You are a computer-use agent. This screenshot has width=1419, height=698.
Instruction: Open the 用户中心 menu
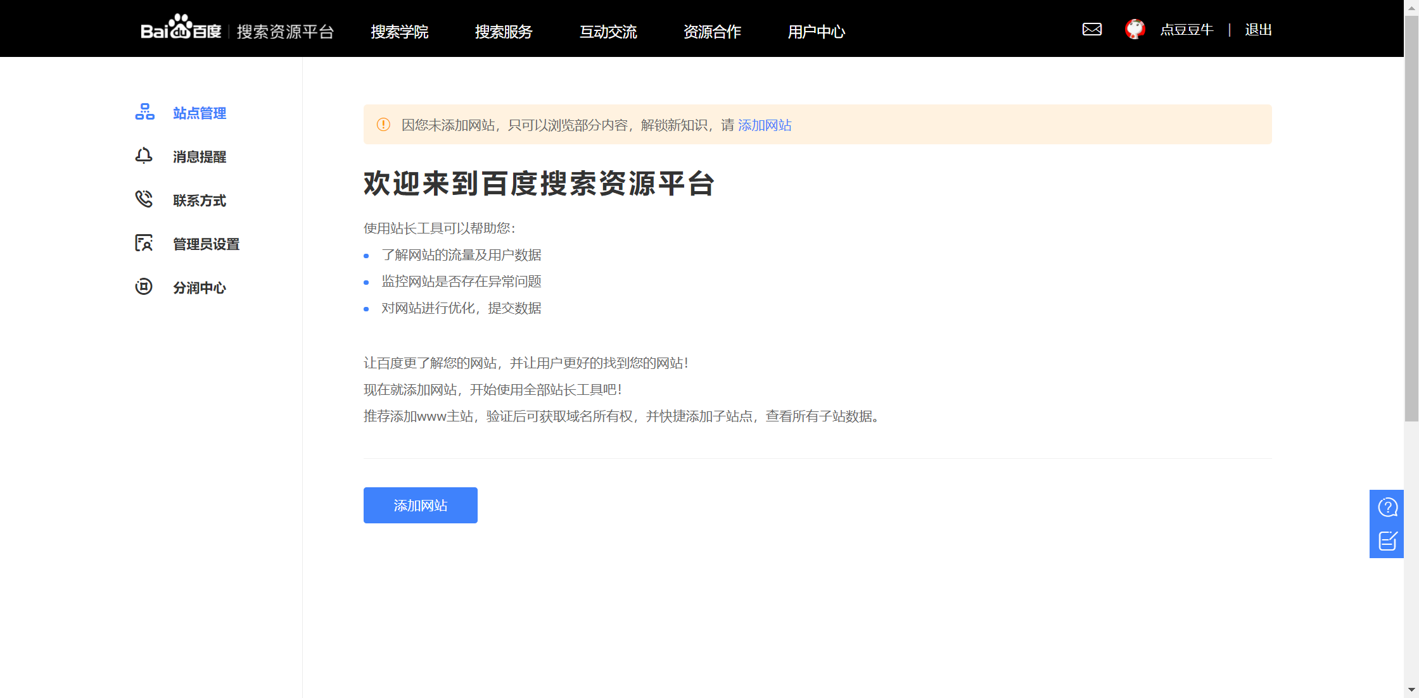pyautogui.click(x=817, y=32)
